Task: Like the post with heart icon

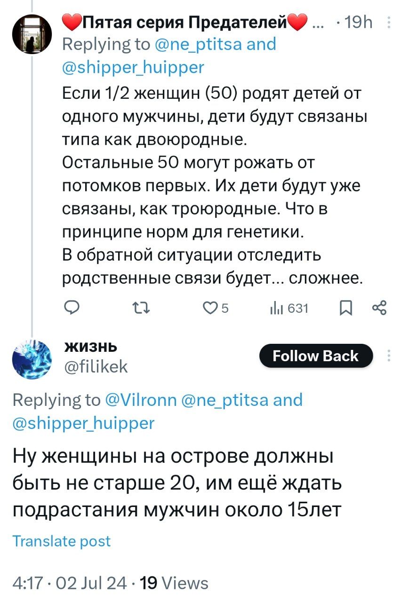Action: [208, 308]
